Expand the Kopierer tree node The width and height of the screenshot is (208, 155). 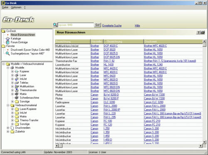[12, 71]
